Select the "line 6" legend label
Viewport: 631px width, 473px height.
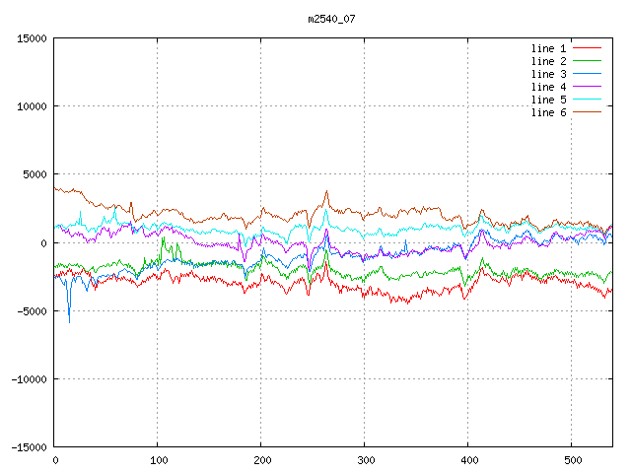[x=548, y=112]
